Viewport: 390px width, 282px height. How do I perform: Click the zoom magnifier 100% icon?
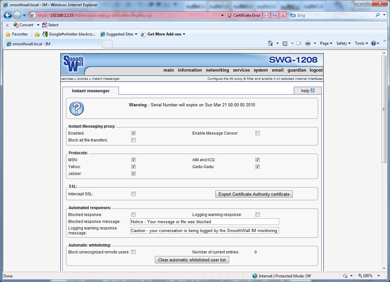pos(360,275)
